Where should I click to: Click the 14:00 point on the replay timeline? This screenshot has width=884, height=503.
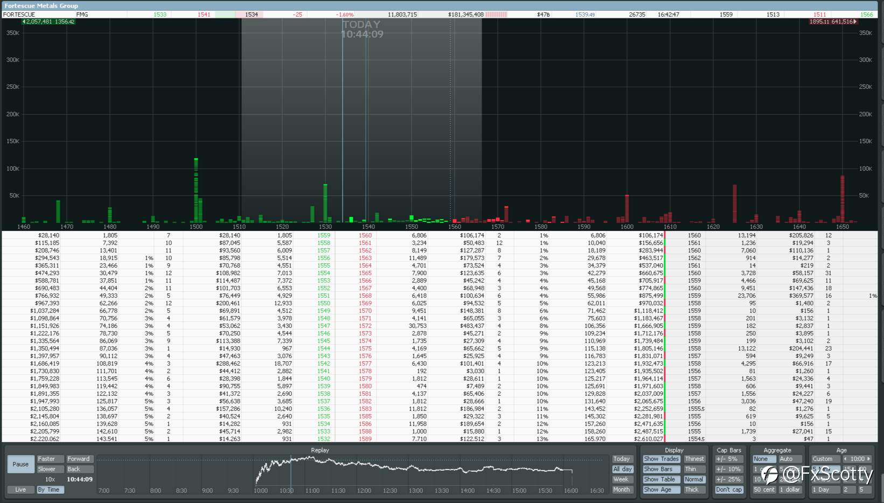468,491
